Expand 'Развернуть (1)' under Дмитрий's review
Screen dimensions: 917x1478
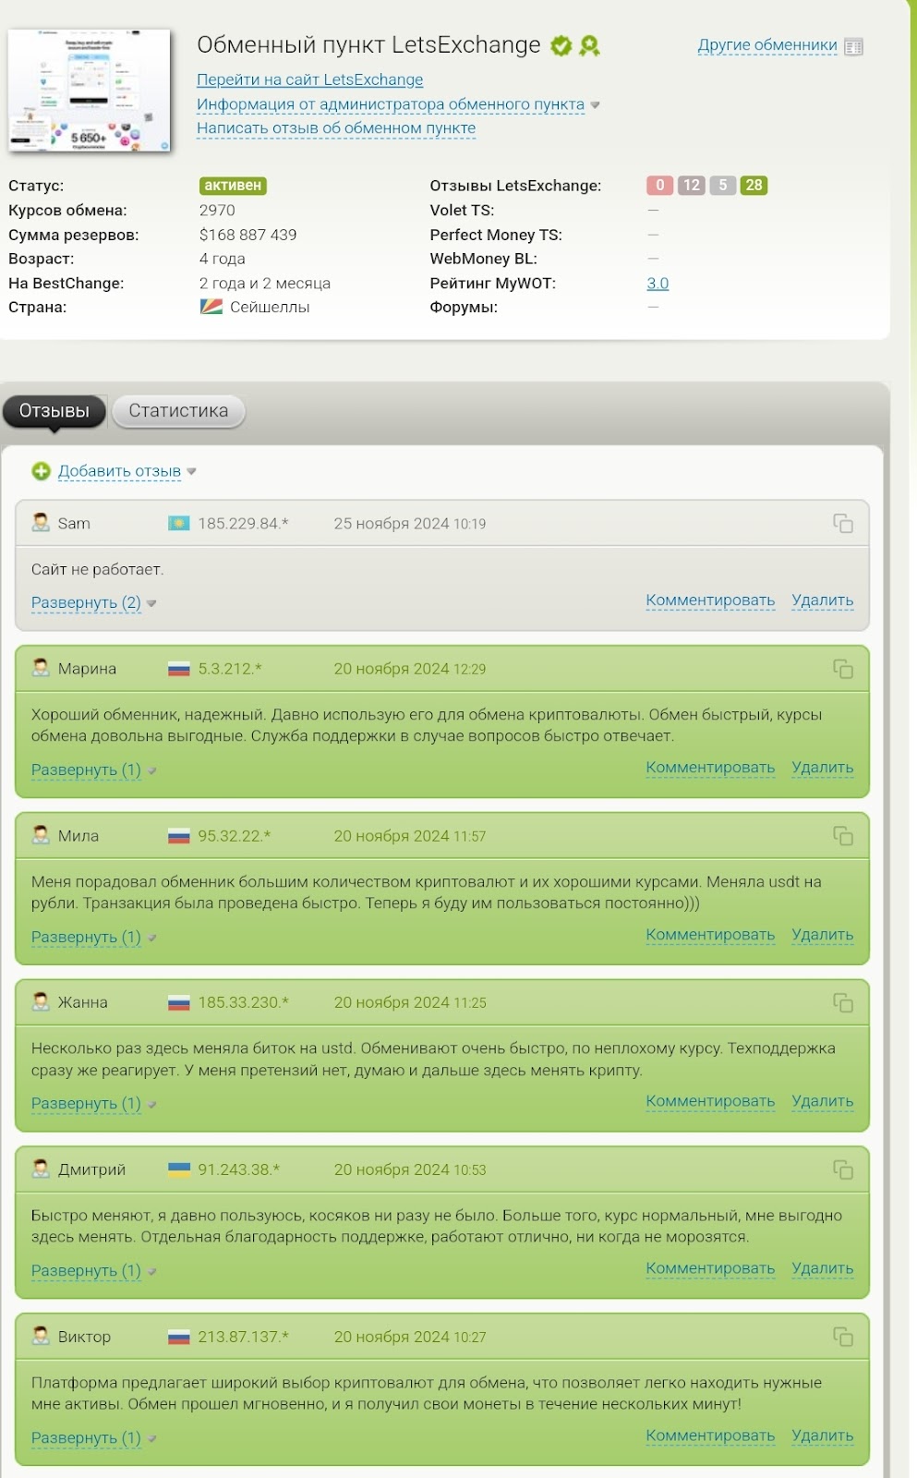tap(86, 1271)
